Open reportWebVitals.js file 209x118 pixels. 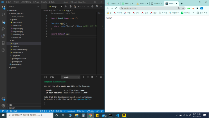pyautogui.click(x=20, y=49)
